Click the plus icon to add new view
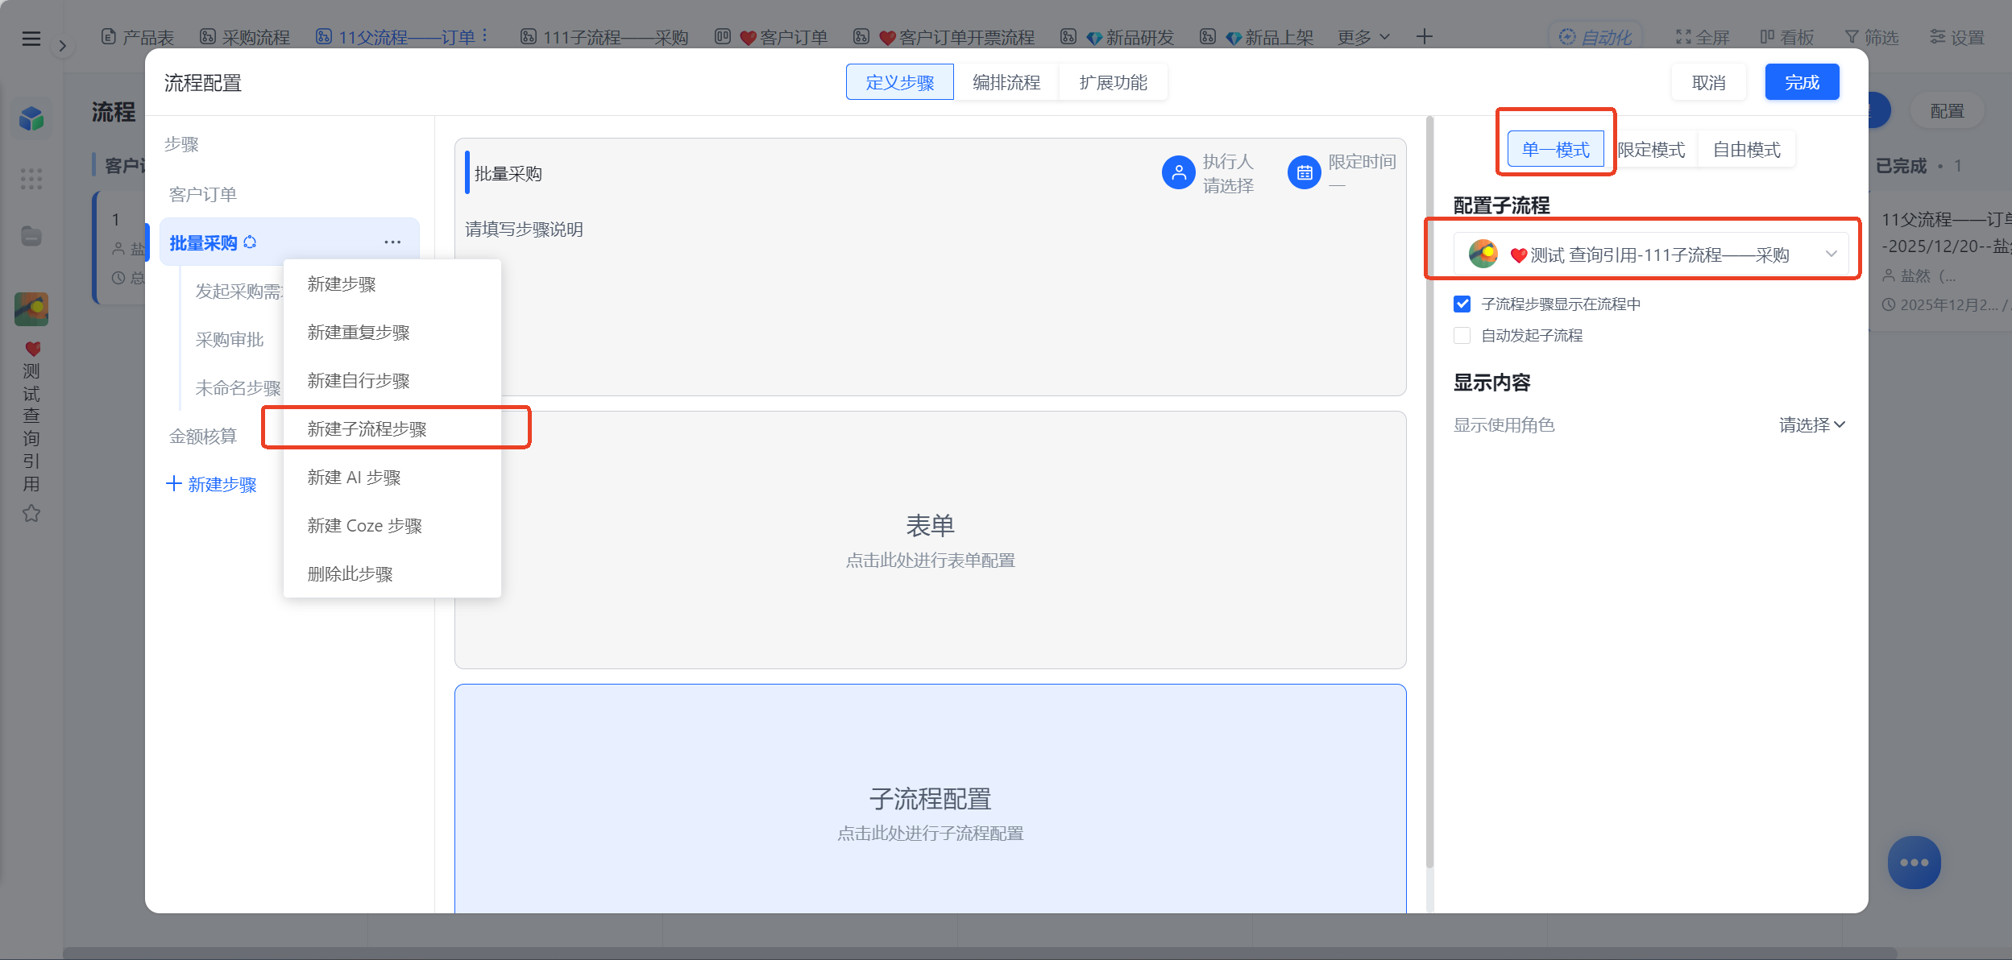Screen dimensions: 2012x960 [1425, 37]
